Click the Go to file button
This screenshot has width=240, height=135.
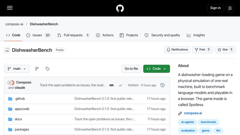131,69
